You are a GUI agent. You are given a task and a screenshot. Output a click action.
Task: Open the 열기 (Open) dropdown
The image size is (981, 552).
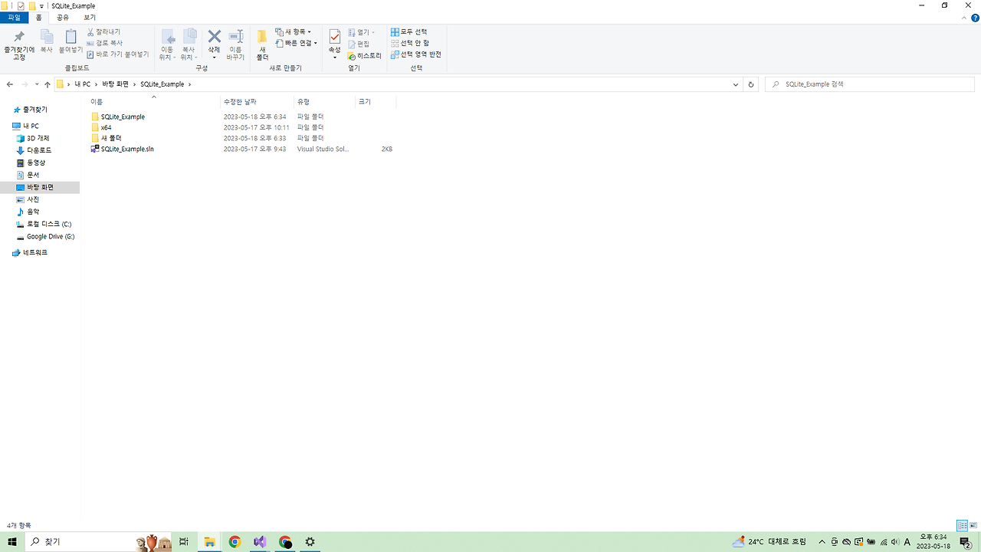(362, 32)
